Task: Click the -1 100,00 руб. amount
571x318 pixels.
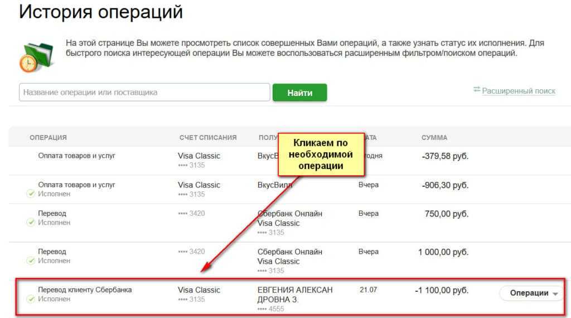Action: [x=442, y=291]
